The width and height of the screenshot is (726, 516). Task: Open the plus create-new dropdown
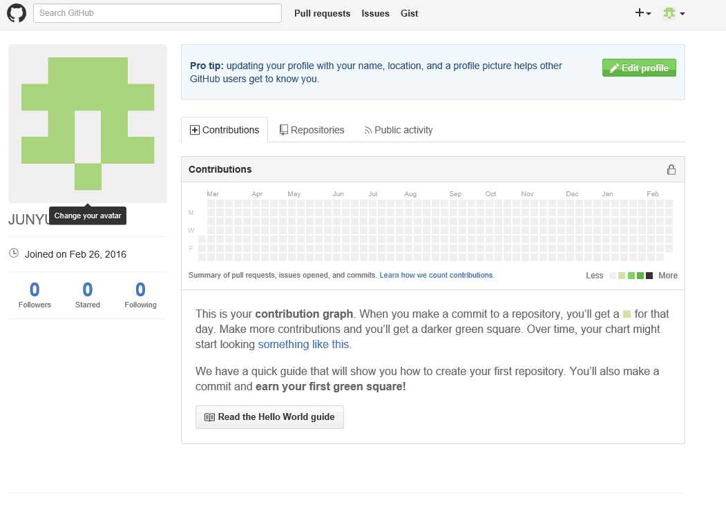coord(643,13)
